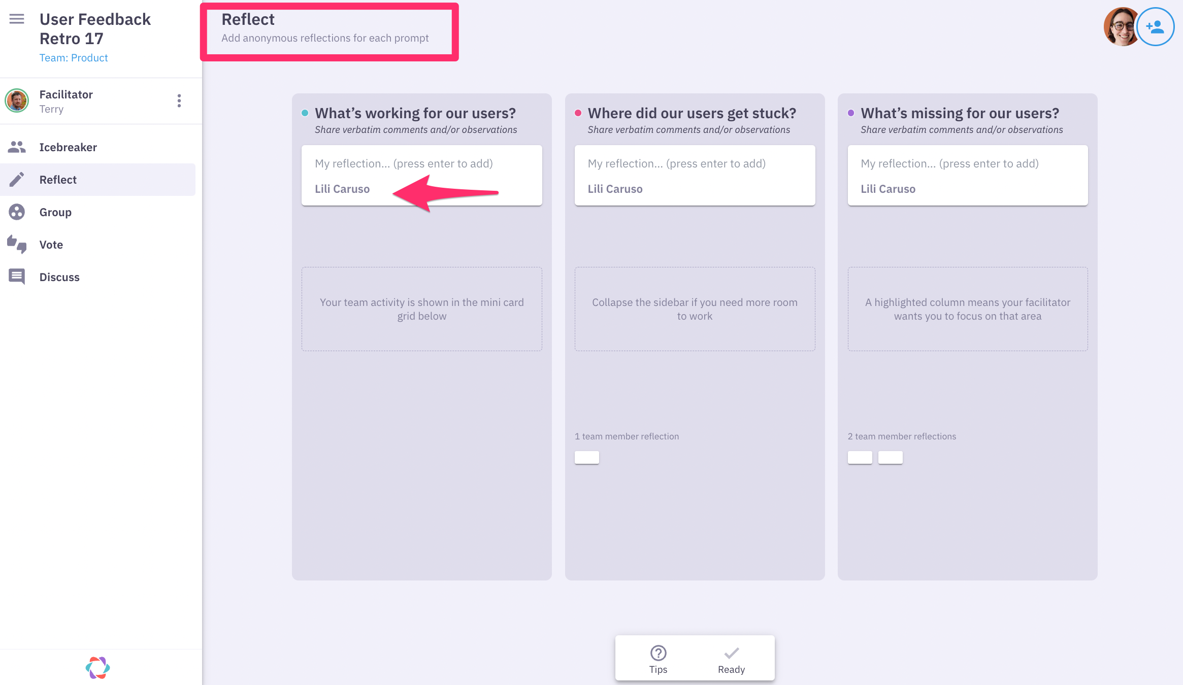Open the Discuss speech bubble icon
The height and width of the screenshot is (685, 1183).
[x=17, y=277]
